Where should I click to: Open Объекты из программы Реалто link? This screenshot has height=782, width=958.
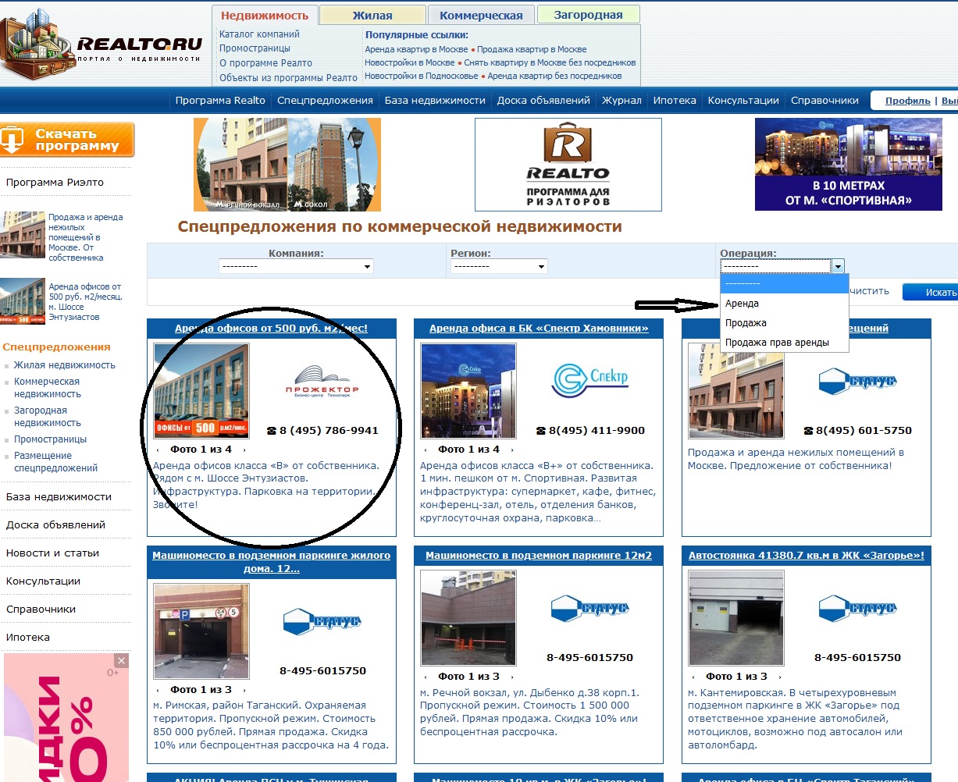coord(288,78)
